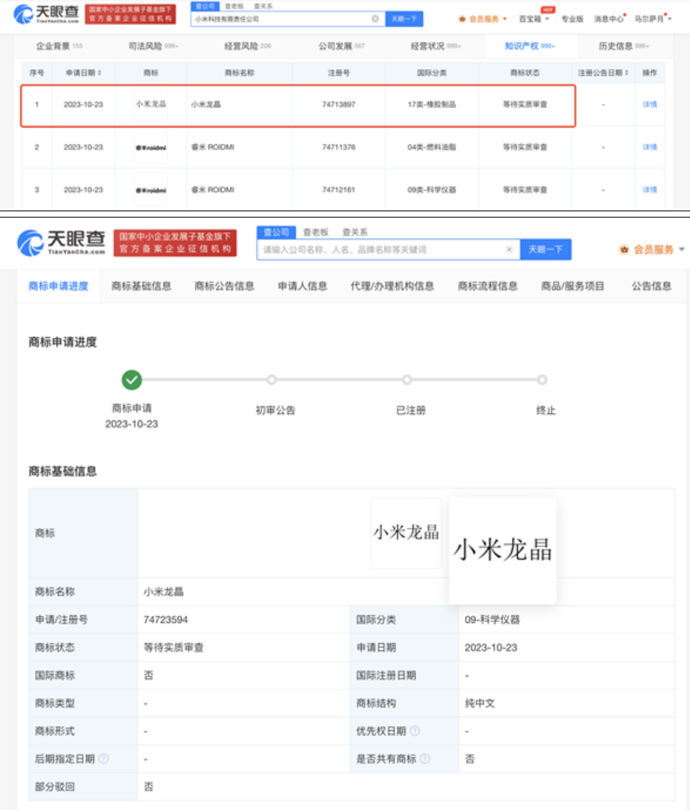The width and height of the screenshot is (690, 810).
Task: Go to the 商品/服务项目 section tab
Action: [573, 286]
